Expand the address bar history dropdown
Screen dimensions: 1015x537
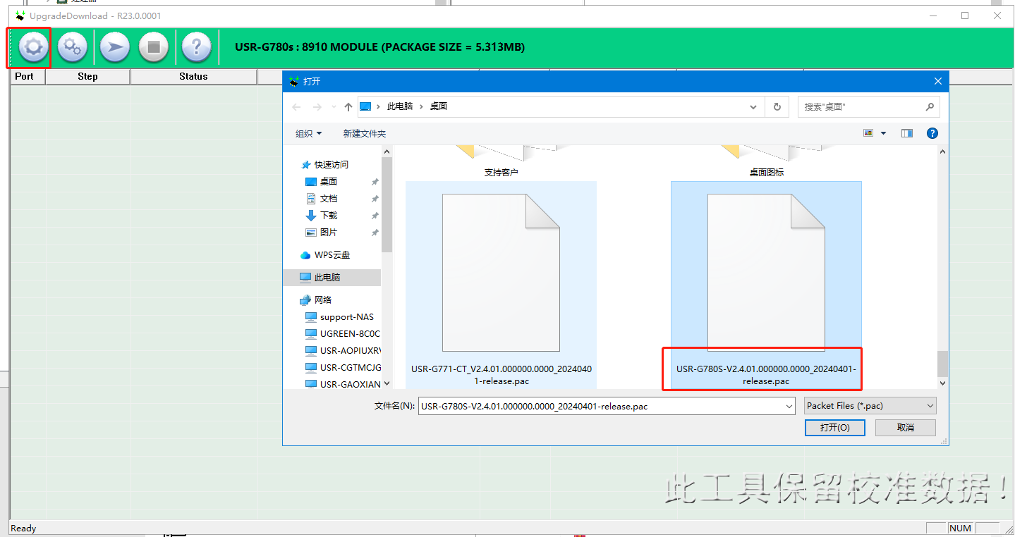pyautogui.click(x=754, y=107)
